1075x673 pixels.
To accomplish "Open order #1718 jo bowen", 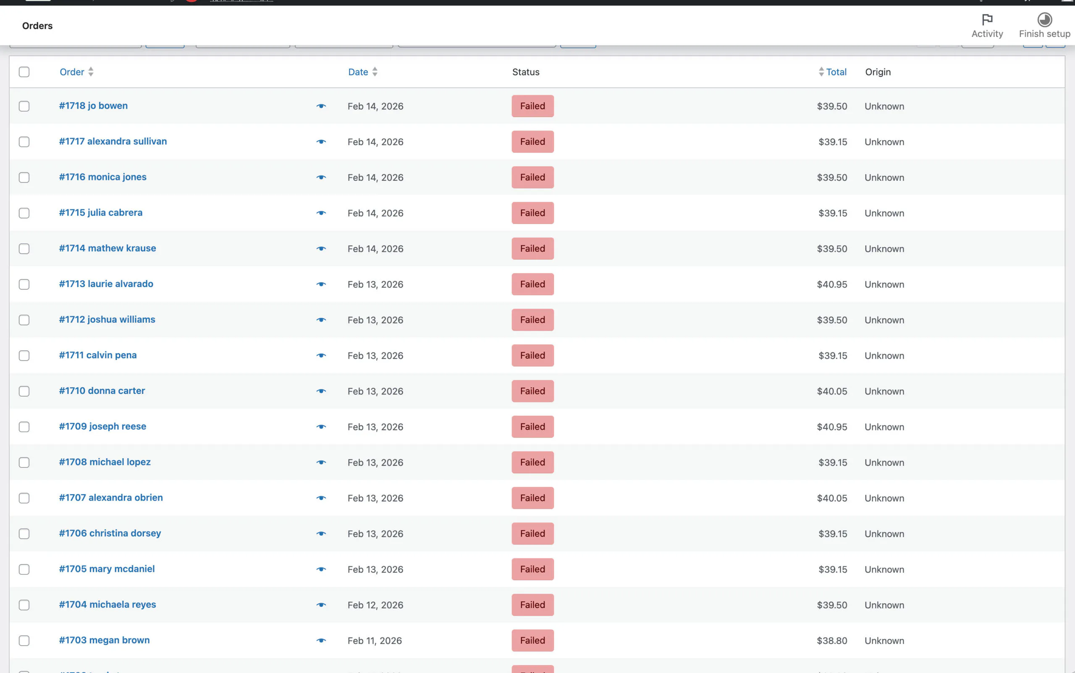I will [93, 105].
